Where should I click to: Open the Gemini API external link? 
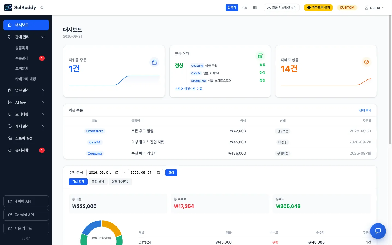tap(26, 215)
